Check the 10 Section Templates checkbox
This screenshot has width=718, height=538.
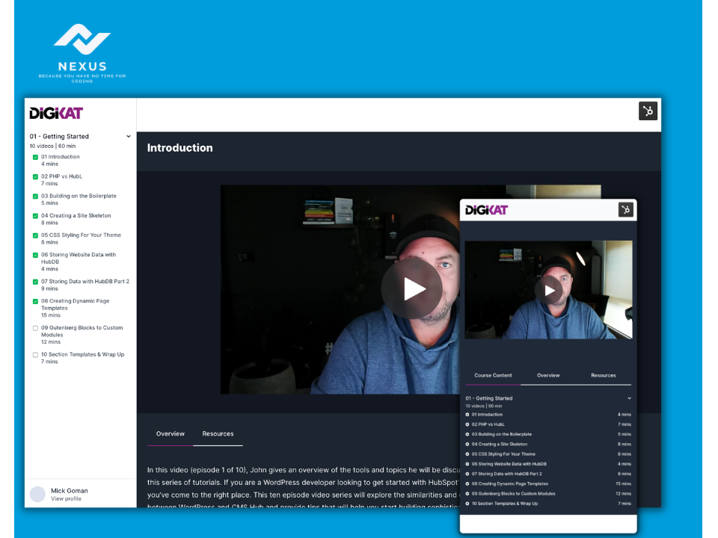(35, 355)
